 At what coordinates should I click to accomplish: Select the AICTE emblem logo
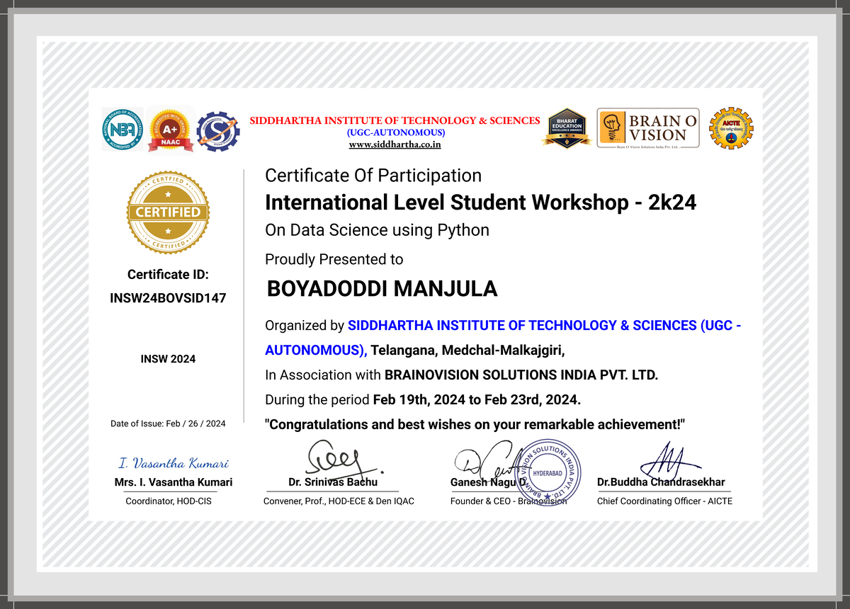click(x=731, y=128)
